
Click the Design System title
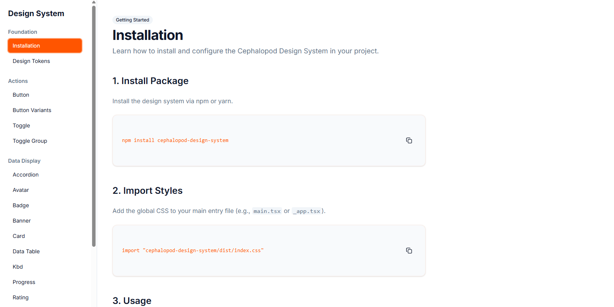coord(36,13)
